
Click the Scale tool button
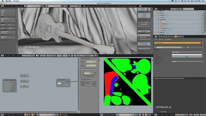pyautogui.click(x=8, y=13)
